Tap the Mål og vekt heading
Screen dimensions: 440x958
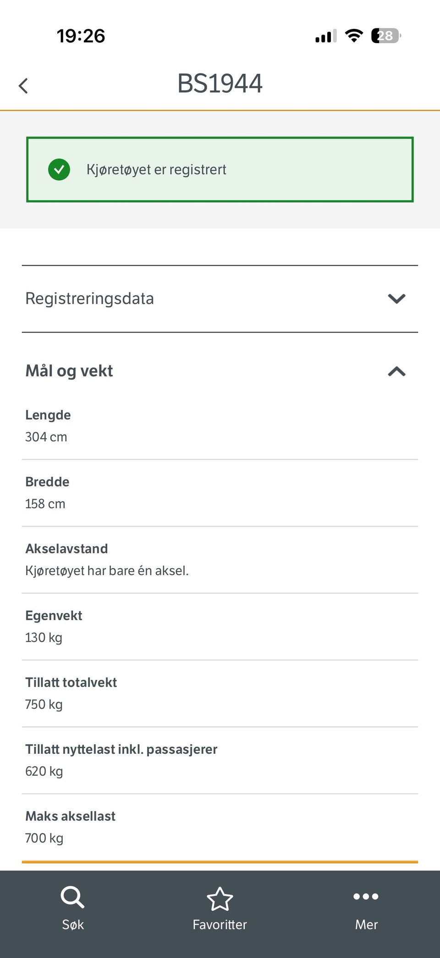pyautogui.click(x=69, y=371)
